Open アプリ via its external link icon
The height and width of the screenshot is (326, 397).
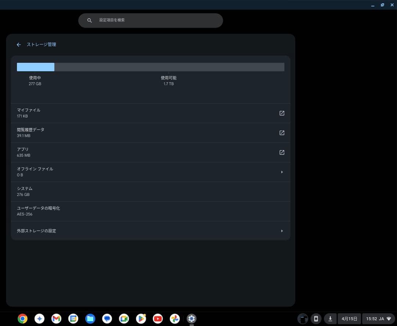[282, 152]
